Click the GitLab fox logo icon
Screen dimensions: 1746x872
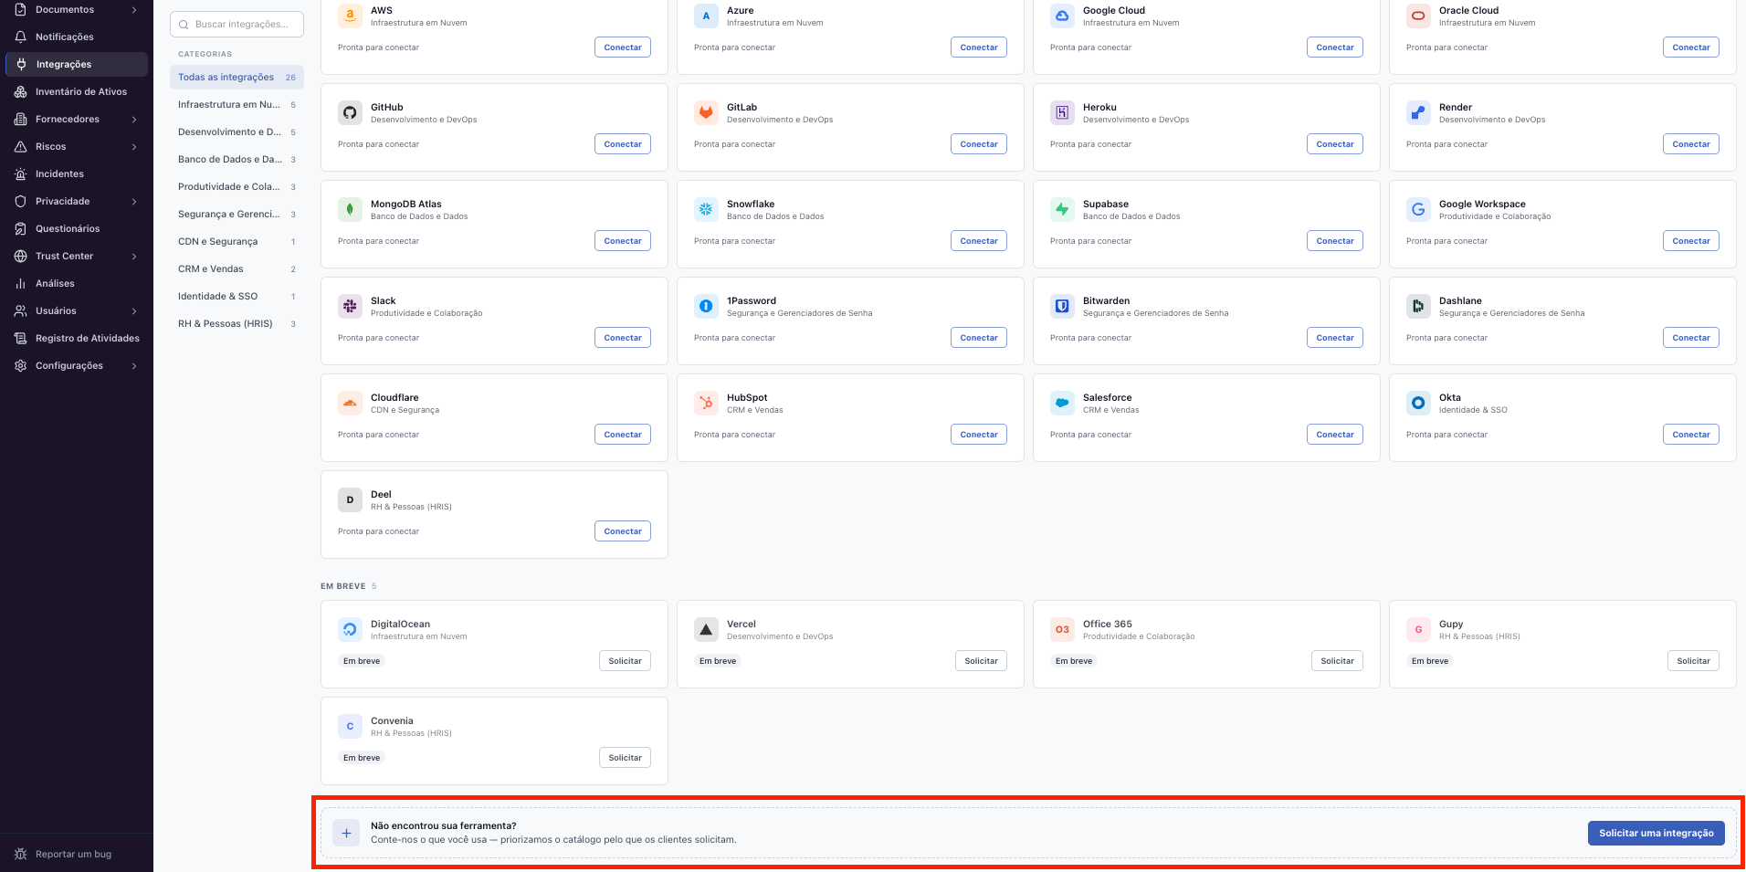pyautogui.click(x=706, y=113)
